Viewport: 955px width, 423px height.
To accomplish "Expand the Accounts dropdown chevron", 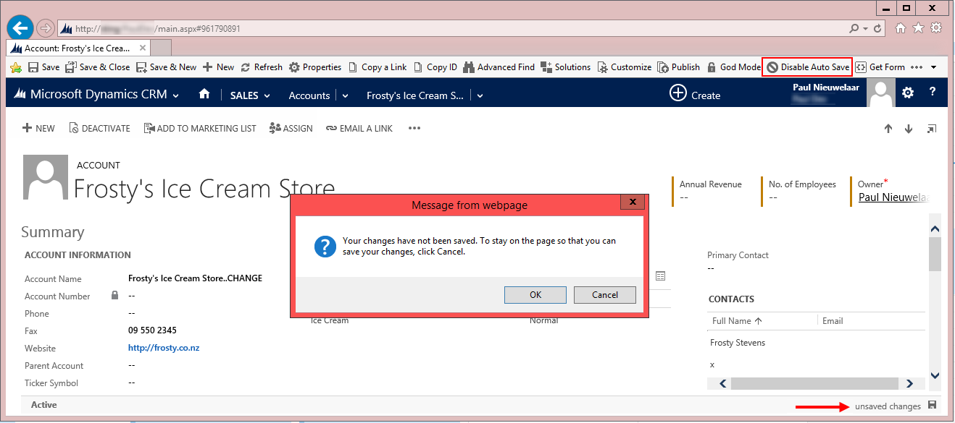I will (x=345, y=95).
